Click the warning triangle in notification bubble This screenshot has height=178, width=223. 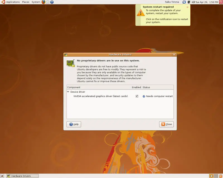pyautogui.click(x=140, y=13)
